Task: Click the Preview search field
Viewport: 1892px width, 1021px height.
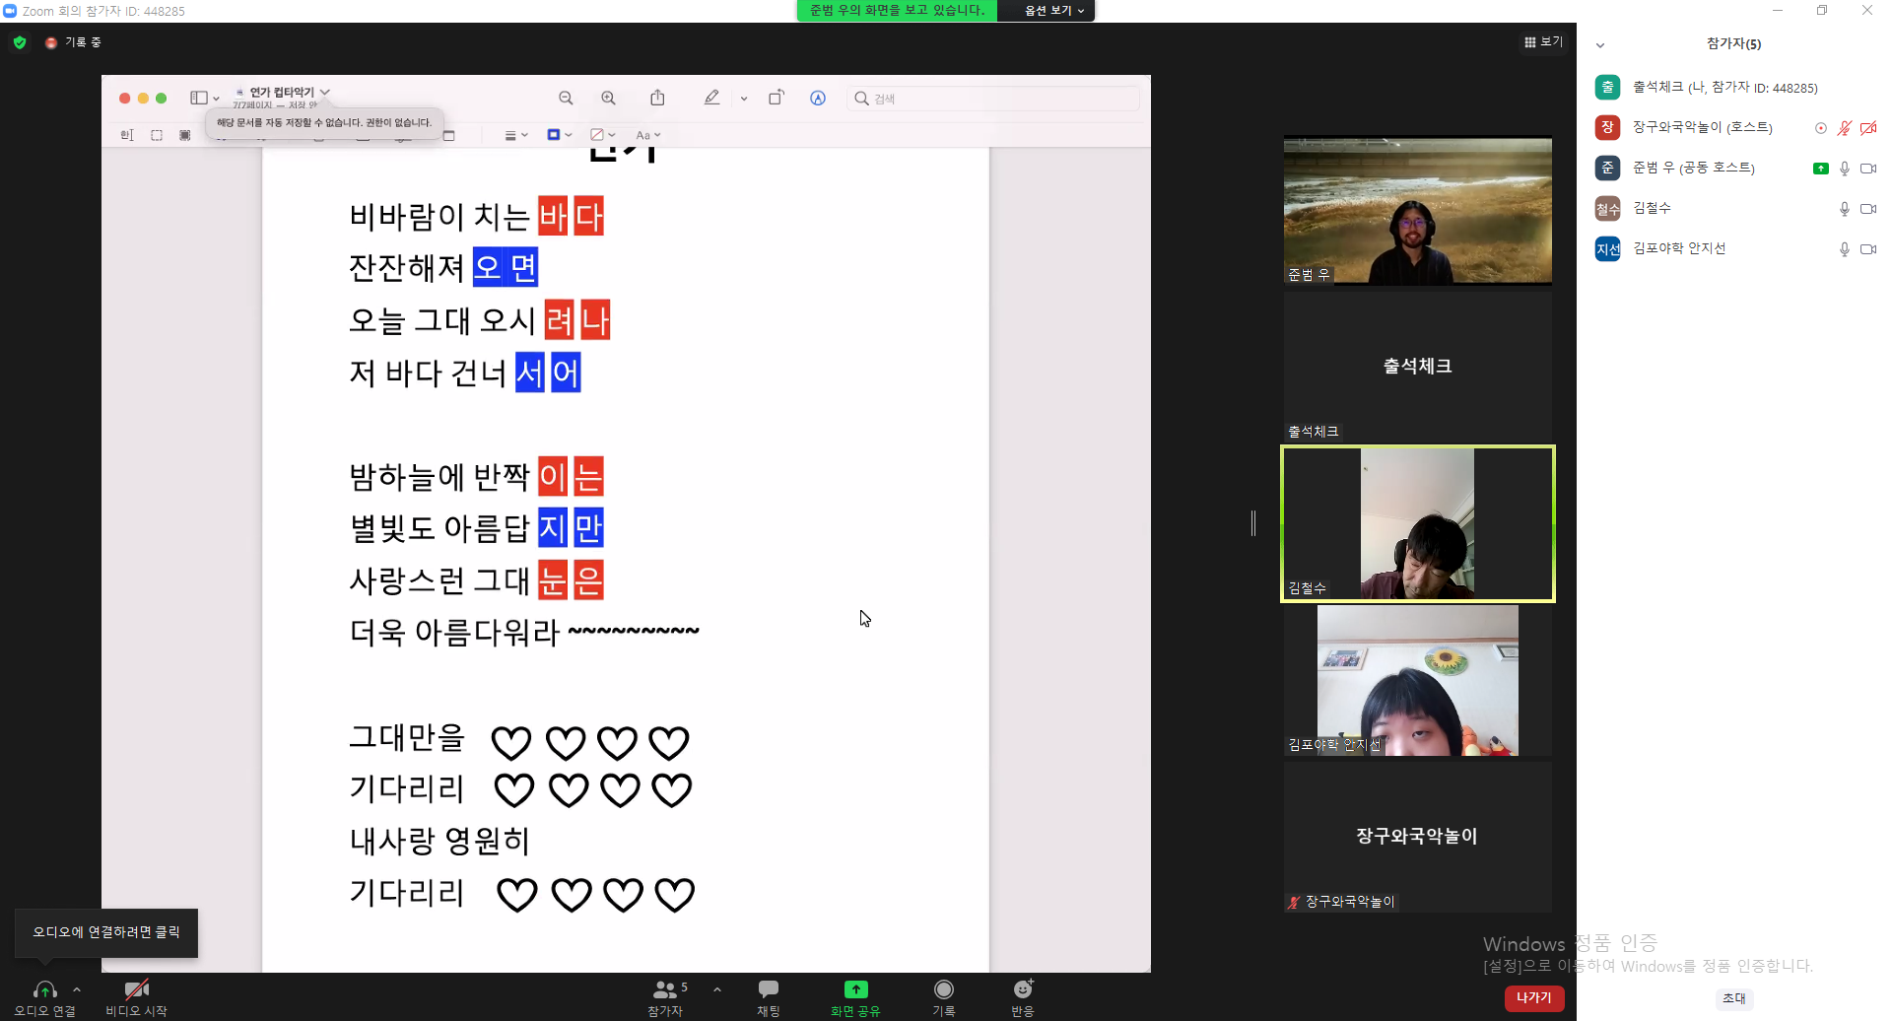Action: [x=992, y=99]
